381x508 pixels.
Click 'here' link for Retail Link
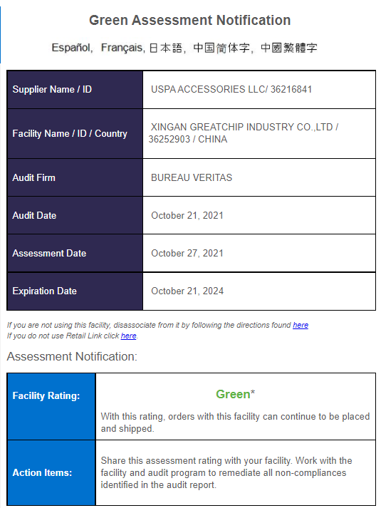coord(128,336)
